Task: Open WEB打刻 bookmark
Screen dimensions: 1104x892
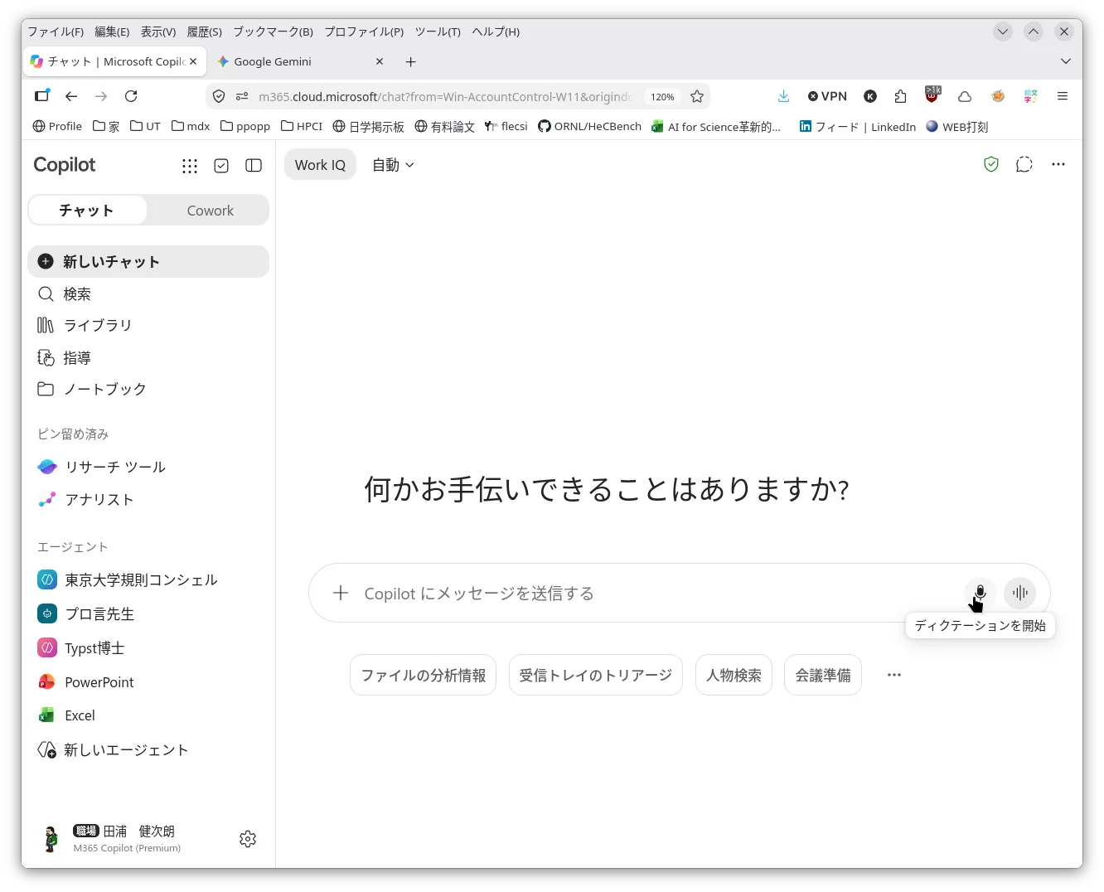Action: coord(956,126)
